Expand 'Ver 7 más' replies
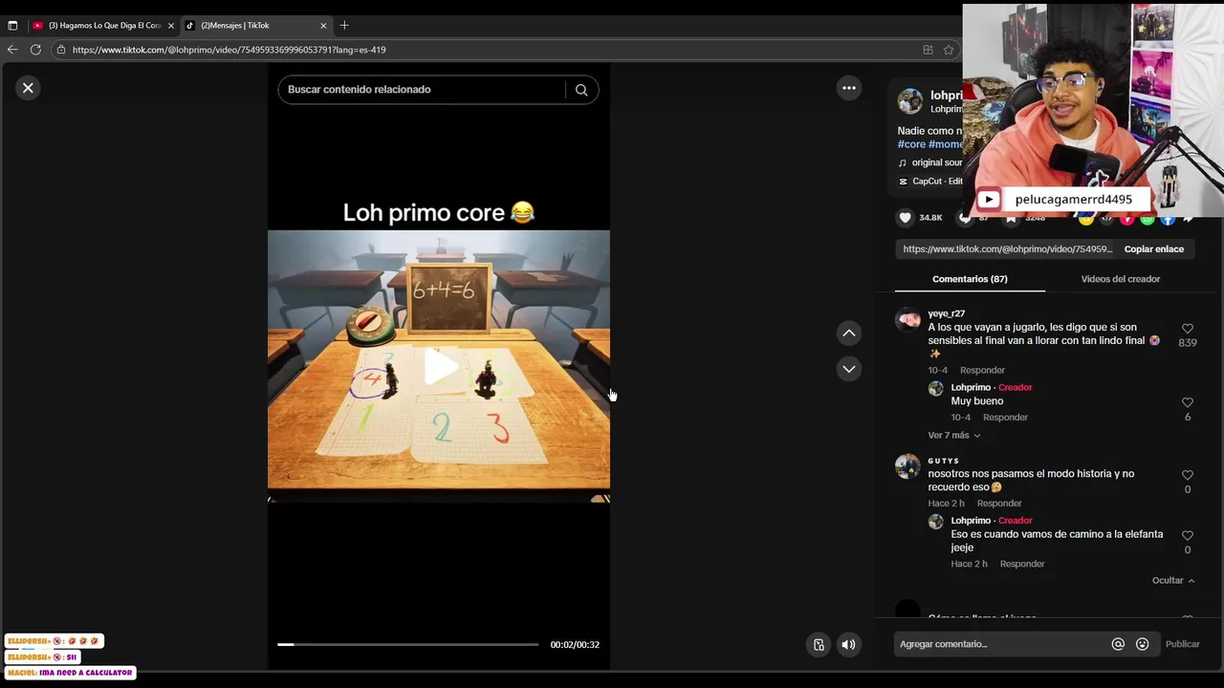The width and height of the screenshot is (1224, 688). click(x=953, y=436)
